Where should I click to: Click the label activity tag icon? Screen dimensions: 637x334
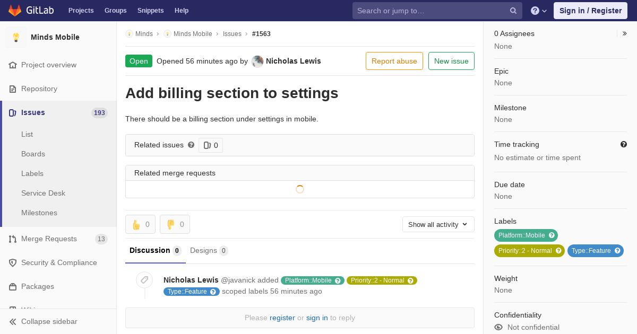coord(144,280)
